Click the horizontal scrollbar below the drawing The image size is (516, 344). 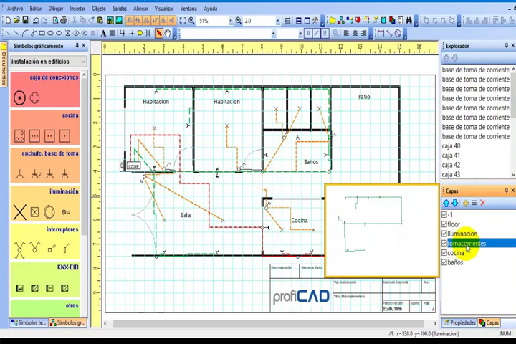(x=268, y=324)
